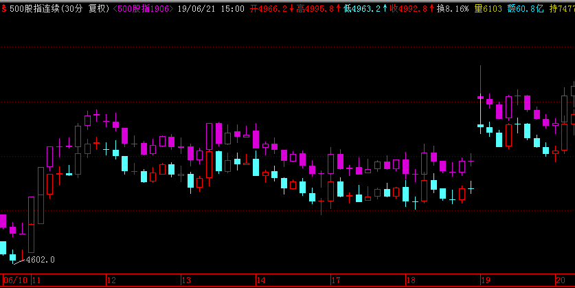Click the <500股指1906> contract label
Screen dimensions: 575x288
click(x=144, y=9)
